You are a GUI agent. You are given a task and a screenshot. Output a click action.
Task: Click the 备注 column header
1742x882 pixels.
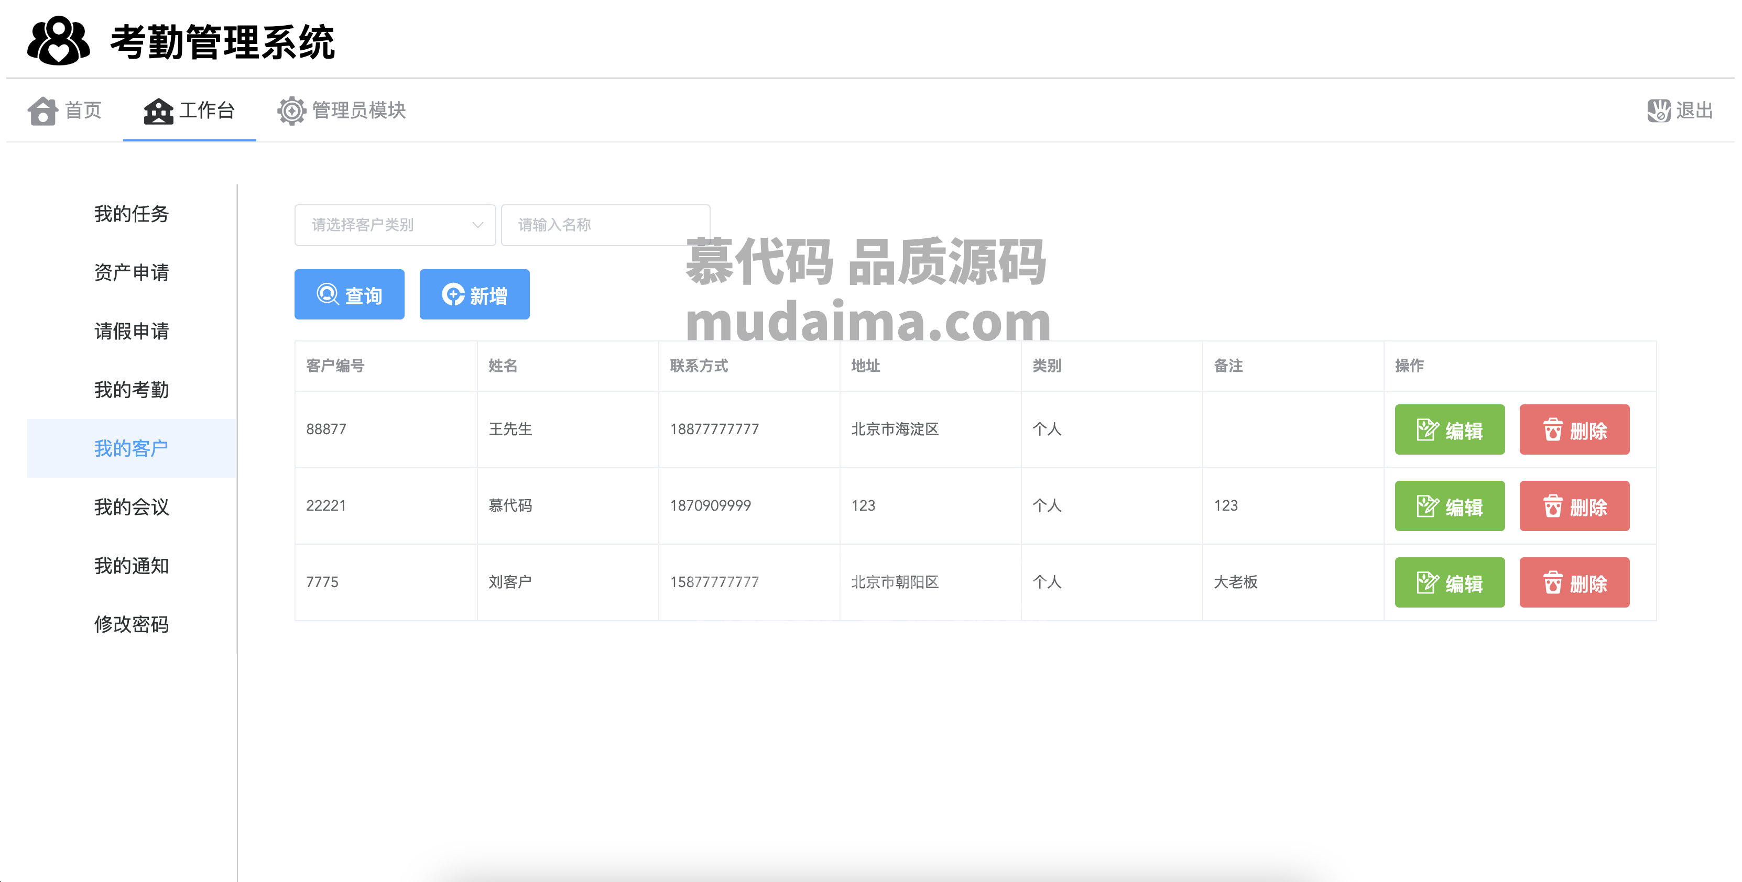(x=1229, y=366)
